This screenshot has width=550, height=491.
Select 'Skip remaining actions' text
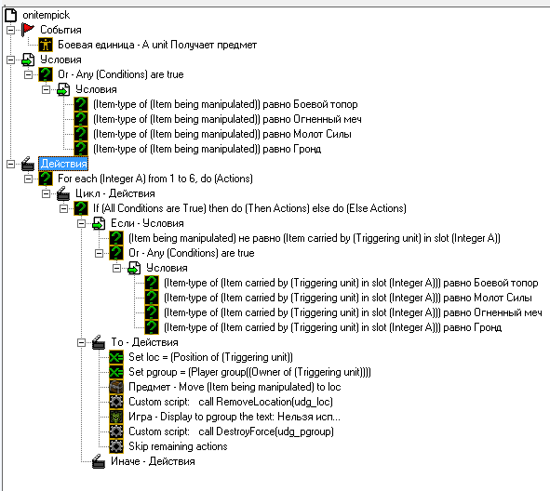coord(178,446)
